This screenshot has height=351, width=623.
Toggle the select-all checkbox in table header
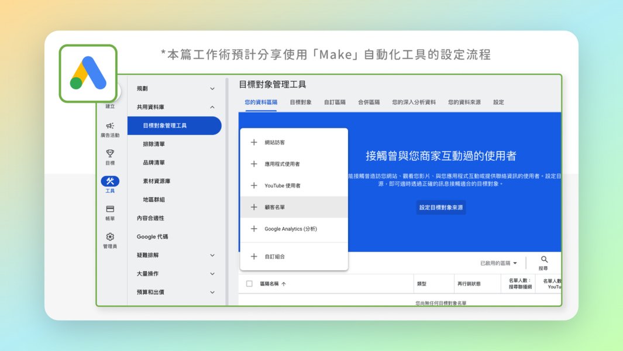pyautogui.click(x=249, y=284)
